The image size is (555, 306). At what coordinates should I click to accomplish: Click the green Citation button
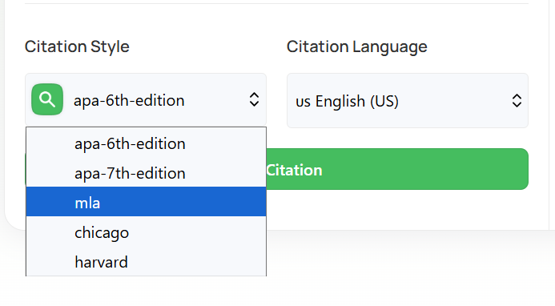click(x=397, y=169)
